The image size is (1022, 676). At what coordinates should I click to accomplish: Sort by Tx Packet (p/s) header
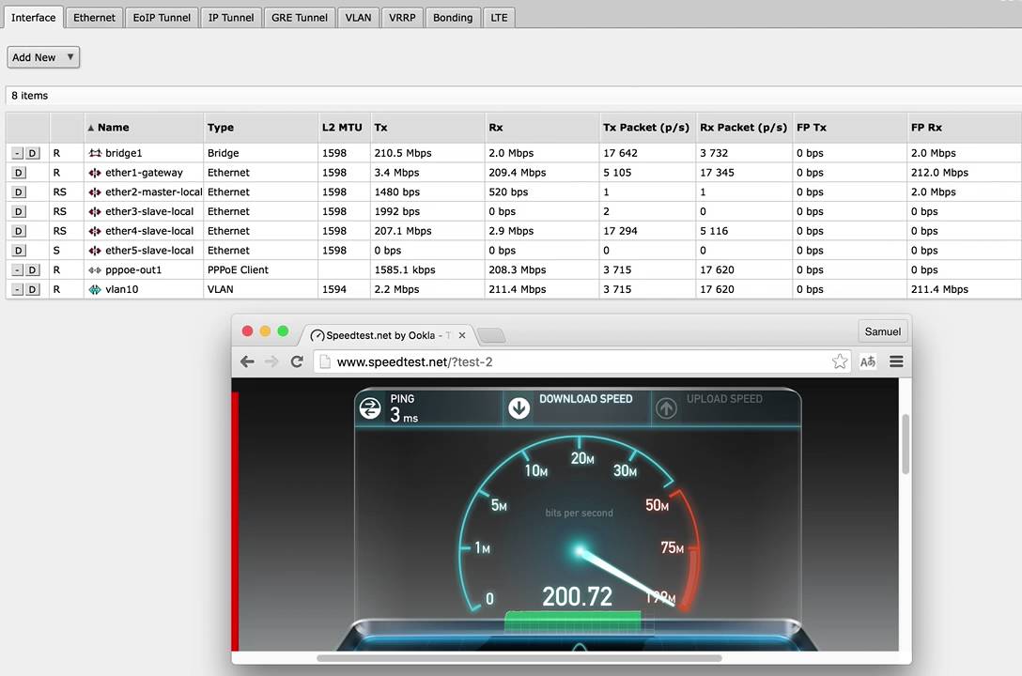pos(647,128)
